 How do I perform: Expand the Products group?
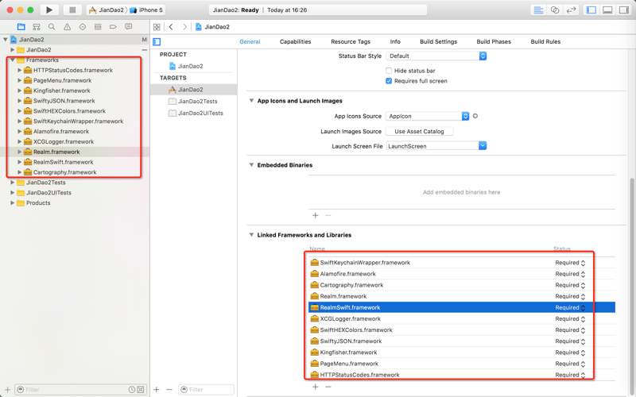click(13, 202)
